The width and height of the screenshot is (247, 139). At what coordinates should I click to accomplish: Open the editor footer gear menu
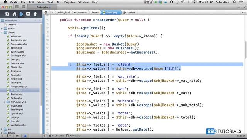click(51, 136)
